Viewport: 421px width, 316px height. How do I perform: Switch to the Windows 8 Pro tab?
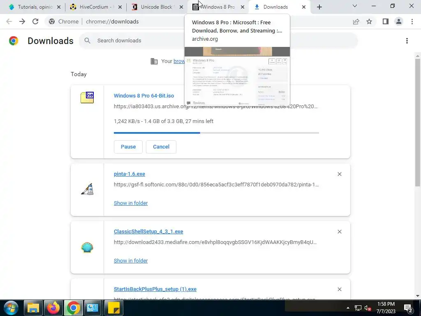tap(218, 7)
